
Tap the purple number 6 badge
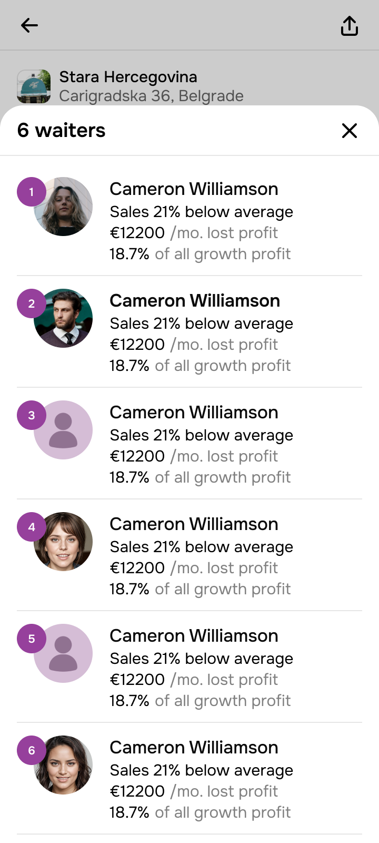click(32, 750)
